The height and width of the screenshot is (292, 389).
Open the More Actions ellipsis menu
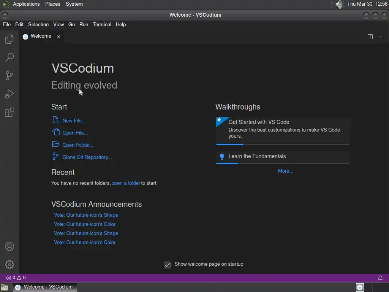(x=380, y=37)
